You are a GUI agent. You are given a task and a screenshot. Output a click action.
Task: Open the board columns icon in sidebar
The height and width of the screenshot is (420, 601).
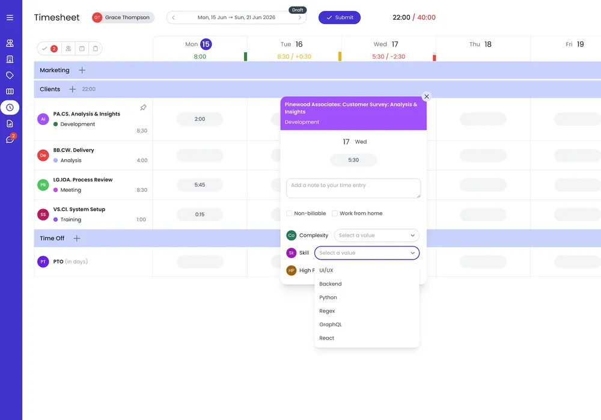pos(10,91)
